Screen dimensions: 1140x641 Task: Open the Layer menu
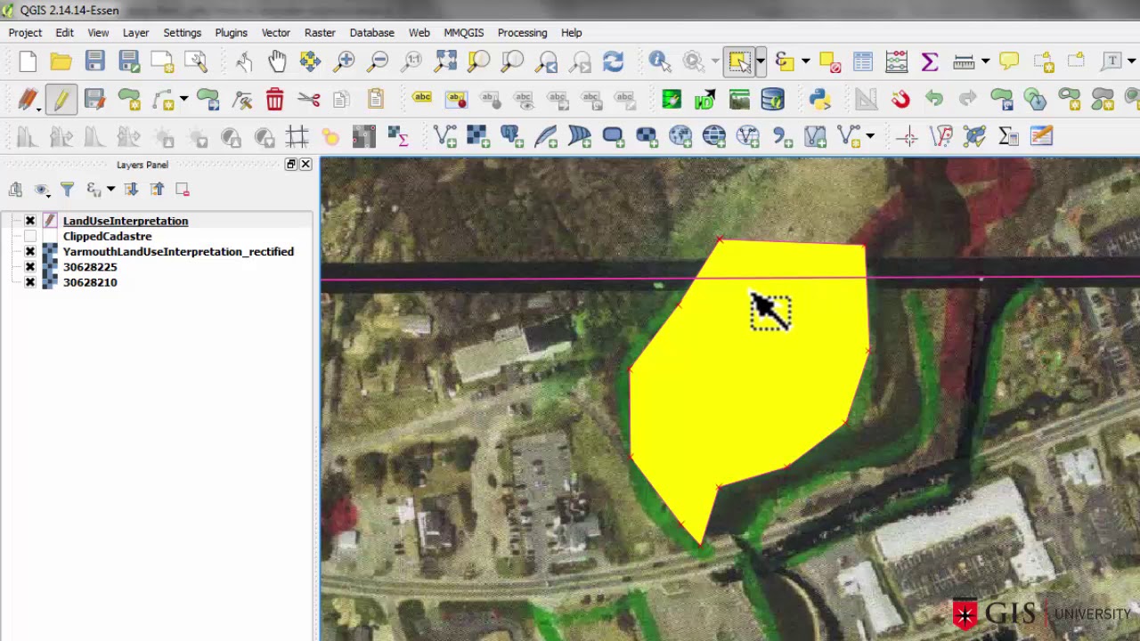click(135, 33)
